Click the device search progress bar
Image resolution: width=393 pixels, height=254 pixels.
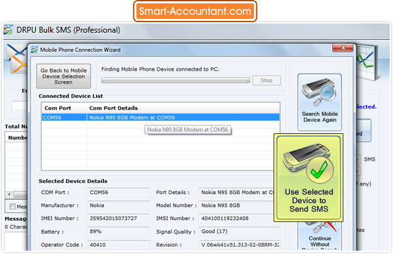176,80
